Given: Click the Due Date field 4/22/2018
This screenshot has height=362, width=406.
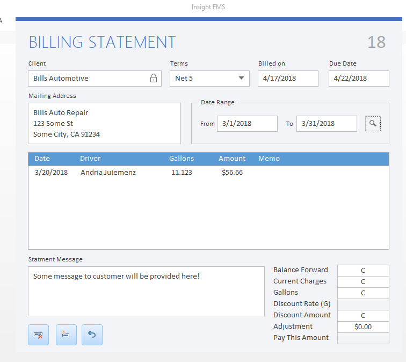Looking at the screenshot, I should [359, 79].
